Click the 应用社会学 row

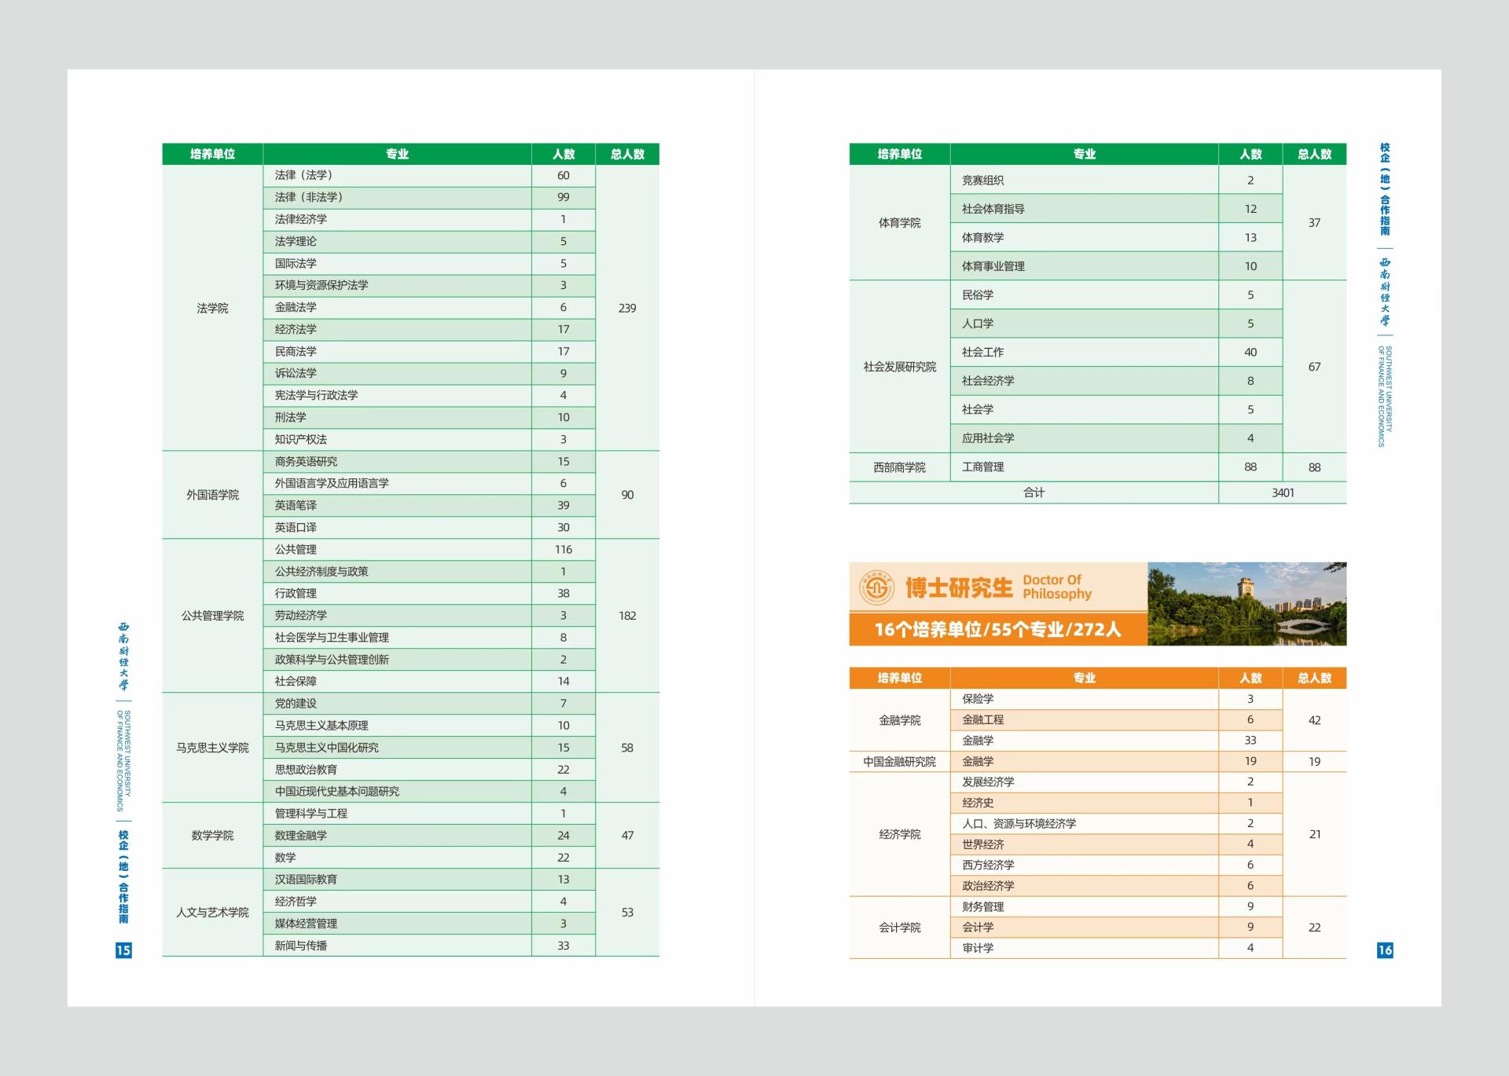pyautogui.click(x=1116, y=438)
